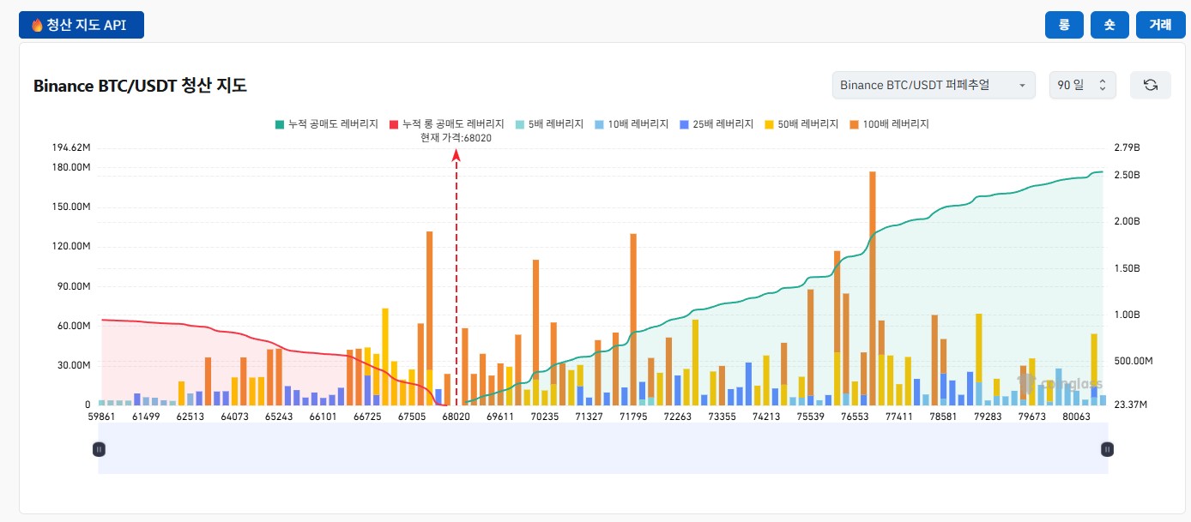Toggle 누적 롱 공매도 레버리지 legend series
1191x522 pixels.
click(x=446, y=124)
